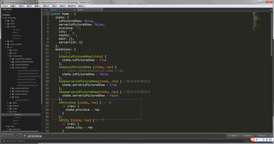Click the Sogou soft keyboard icon
Screen dimensions: 274x144
pos(270,140)
